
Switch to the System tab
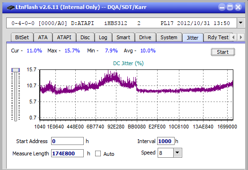pyautogui.click(x=169, y=37)
